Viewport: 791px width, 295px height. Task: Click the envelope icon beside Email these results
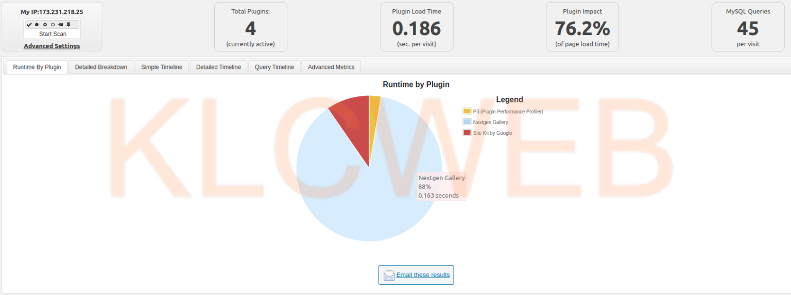point(389,275)
